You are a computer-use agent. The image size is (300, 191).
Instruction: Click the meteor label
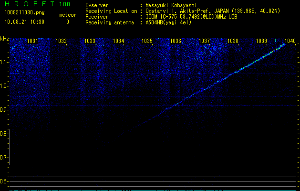68,15
